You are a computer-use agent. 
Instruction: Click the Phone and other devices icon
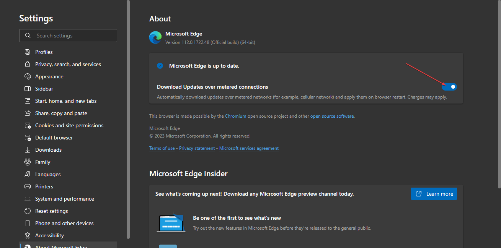[x=28, y=223]
